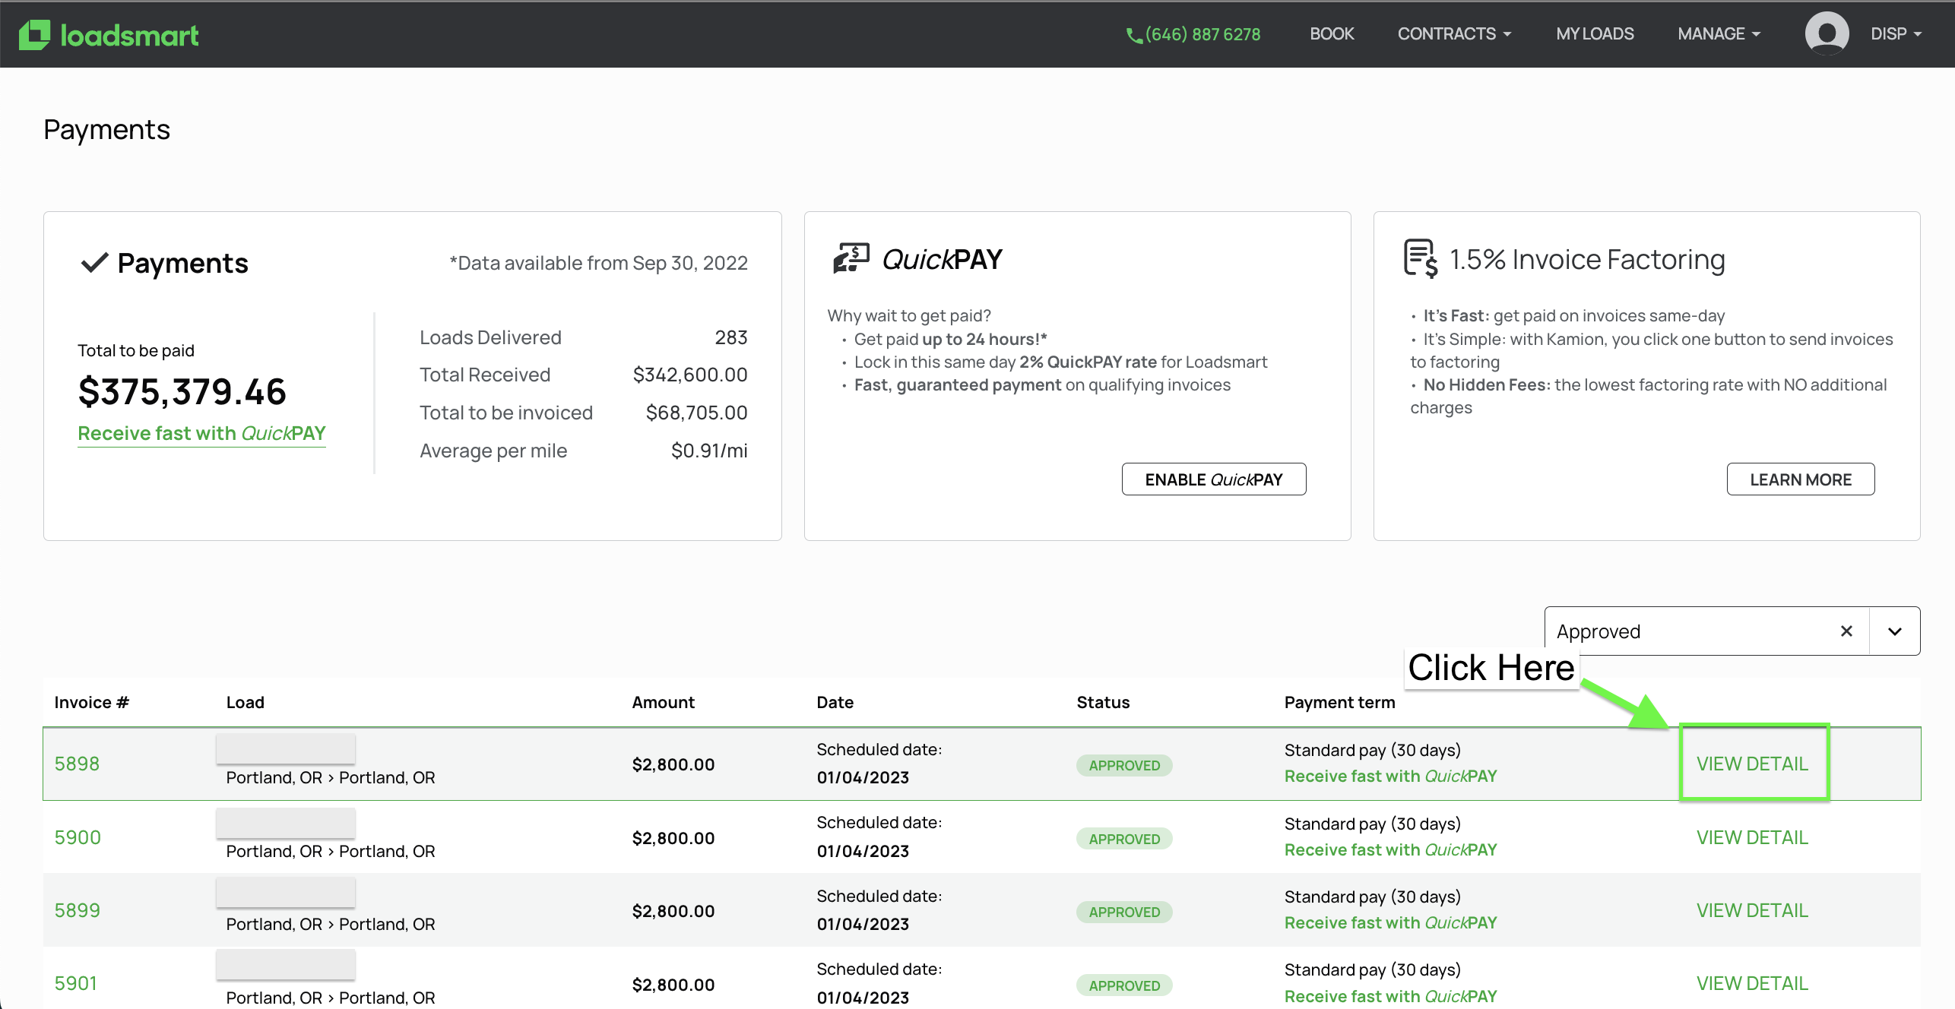Go to the BOOK page
The height and width of the screenshot is (1009, 1955).
1332,33
